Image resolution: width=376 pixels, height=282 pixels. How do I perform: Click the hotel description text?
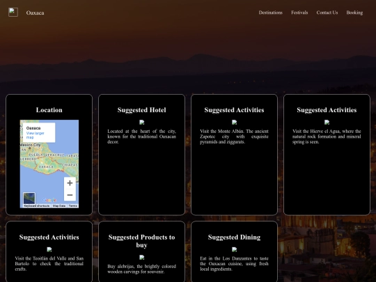point(142,136)
